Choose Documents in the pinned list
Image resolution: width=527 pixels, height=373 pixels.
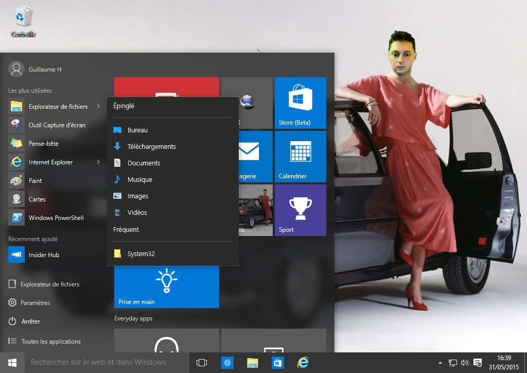pyautogui.click(x=144, y=163)
